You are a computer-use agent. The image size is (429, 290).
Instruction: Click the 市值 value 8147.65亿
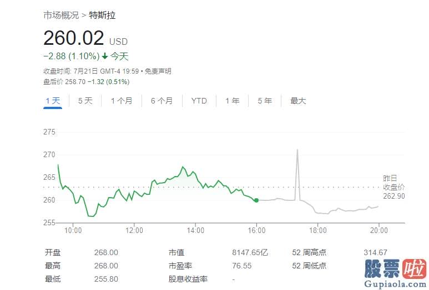pos(250,252)
